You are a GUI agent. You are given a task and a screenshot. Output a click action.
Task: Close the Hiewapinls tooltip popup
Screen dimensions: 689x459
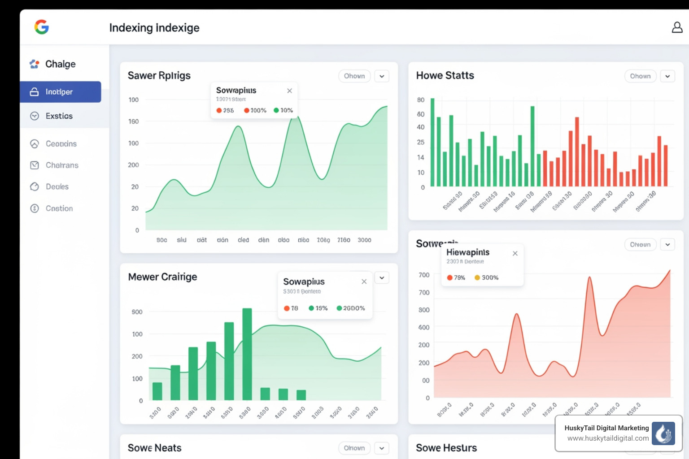pyautogui.click(x=515, y=253)
